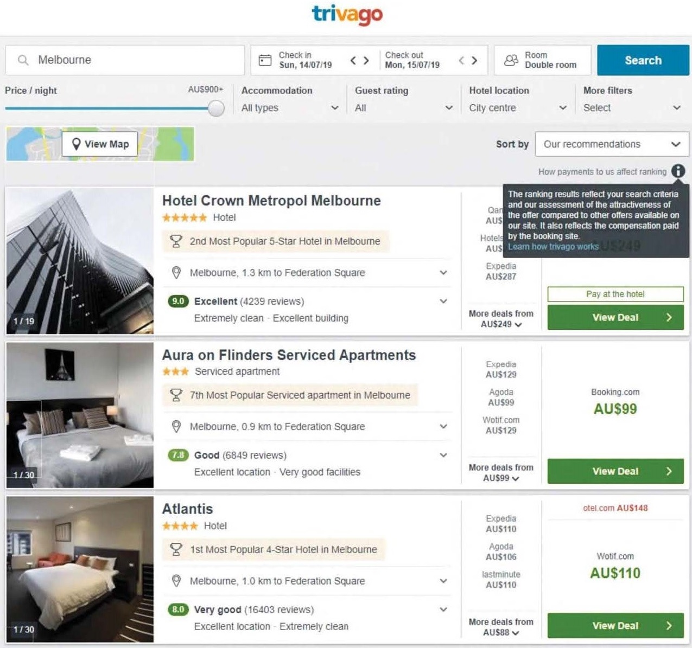
Task: Advance check-out date with right arrow
Action: [474, 60]
